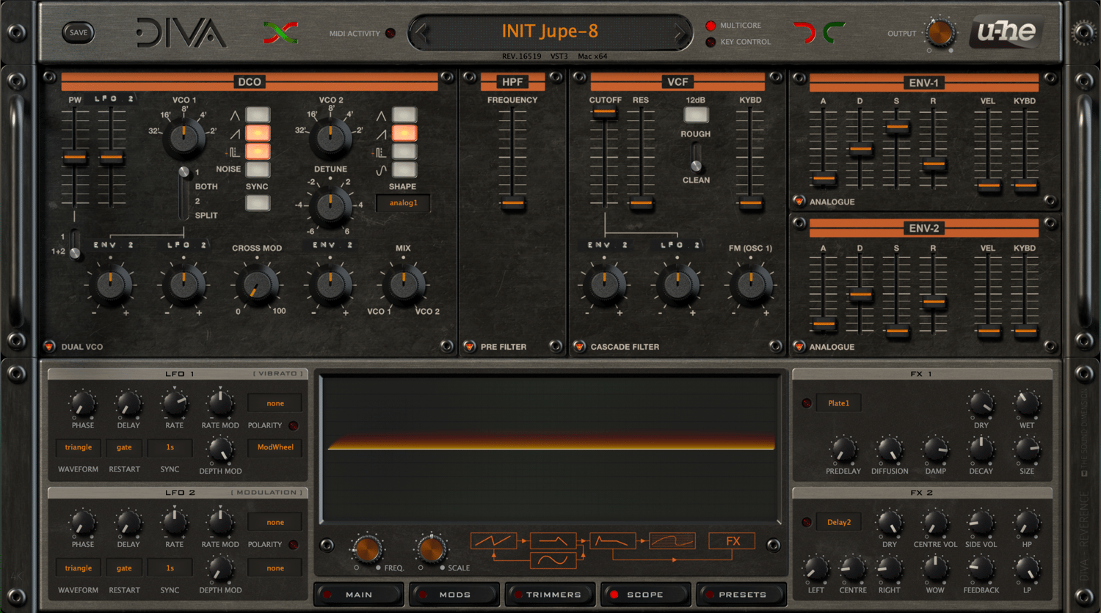Switch to the MAIN tab
The width and height of the screenshot is (1101, 613).
pyautogui.click(x=358, y=594)
